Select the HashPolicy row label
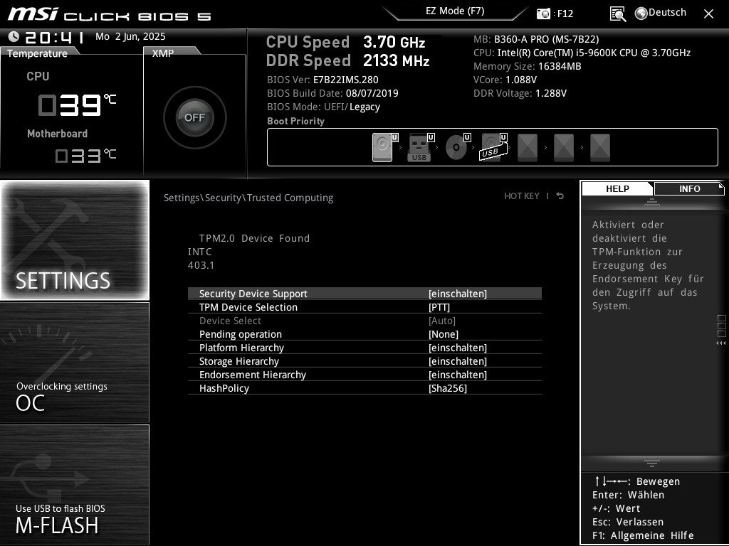Image resolution: width=729 pixels, height=546 pixels. [224, 388]
